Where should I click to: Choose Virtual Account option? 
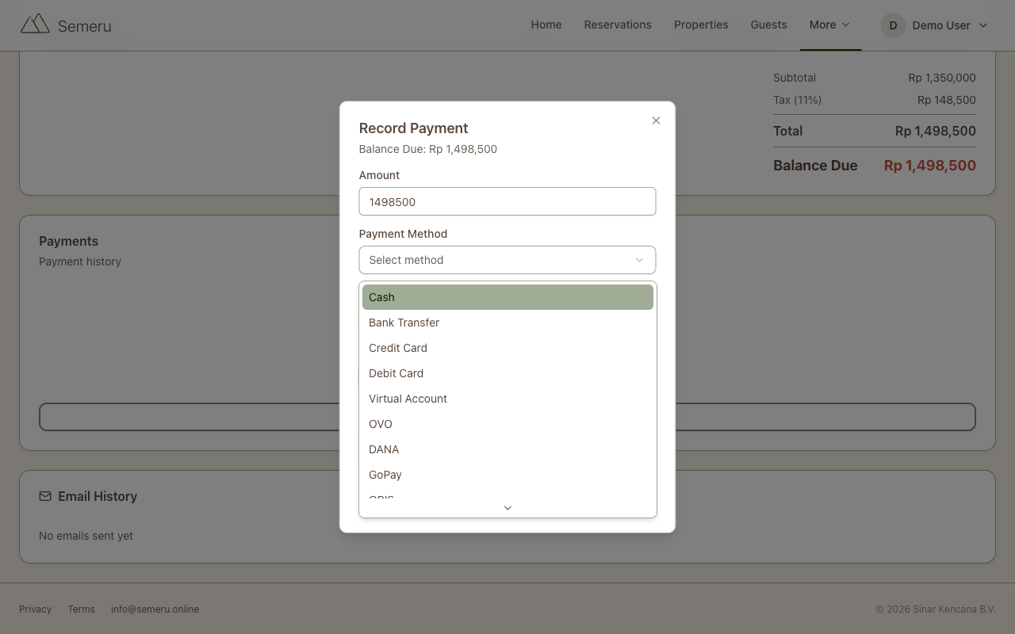507,399
